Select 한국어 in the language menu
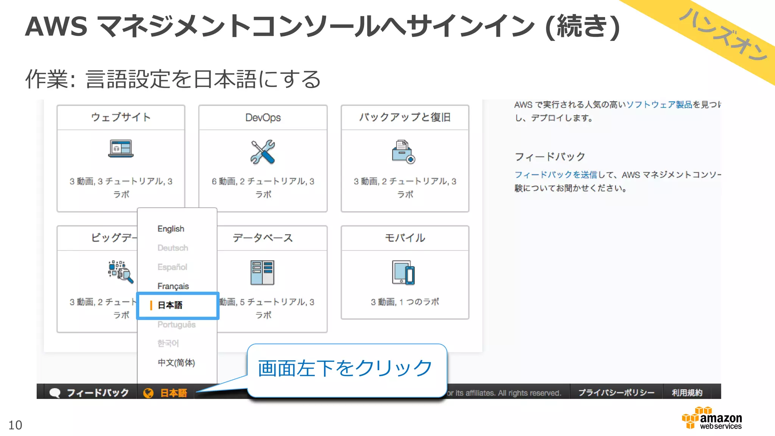This screenshot has height=436, width=775. [168, 343]
